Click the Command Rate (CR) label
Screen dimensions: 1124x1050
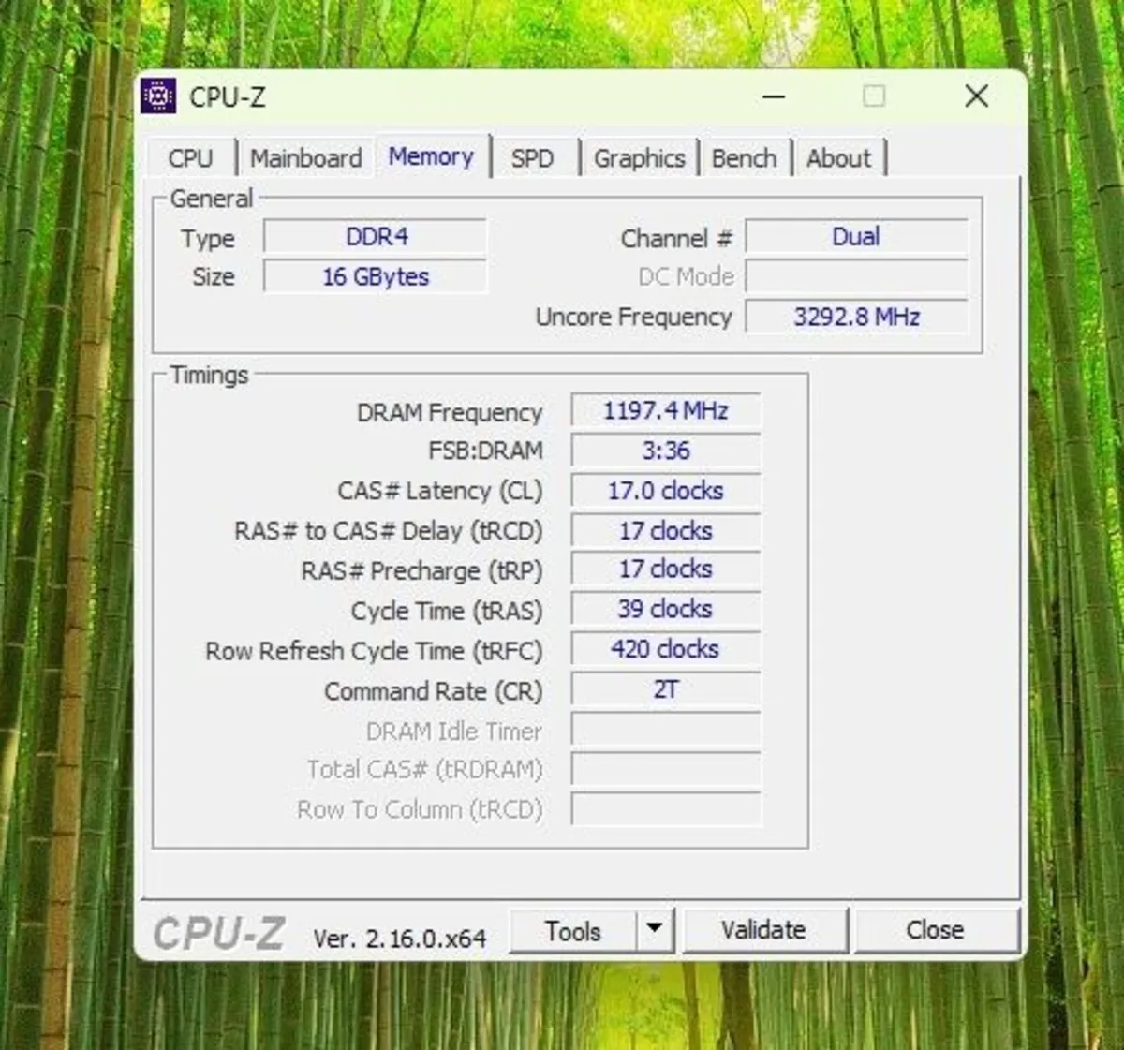[434, 692]
